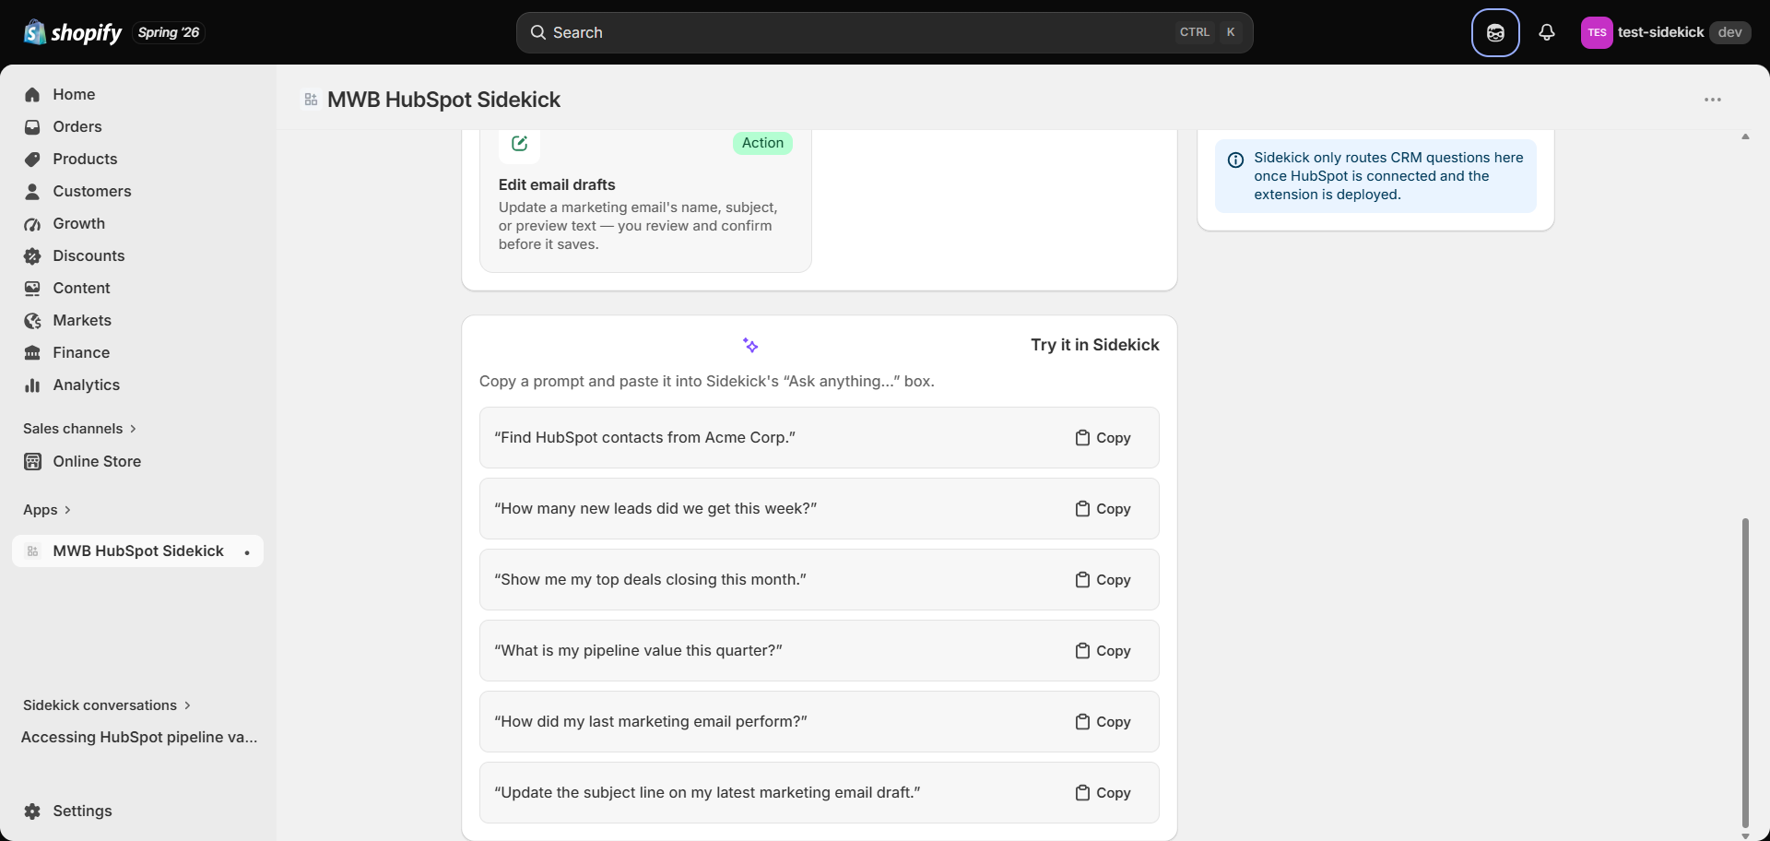The width and height of the screenshot is (1770, 841).
Task: Open Customers in sidebar
Action: 137,191
